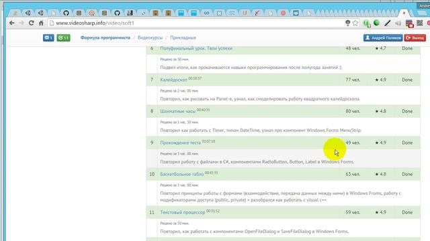Switch to the tab with the red power icon
This screenshot has width=430, height=241.
point(283,13)
